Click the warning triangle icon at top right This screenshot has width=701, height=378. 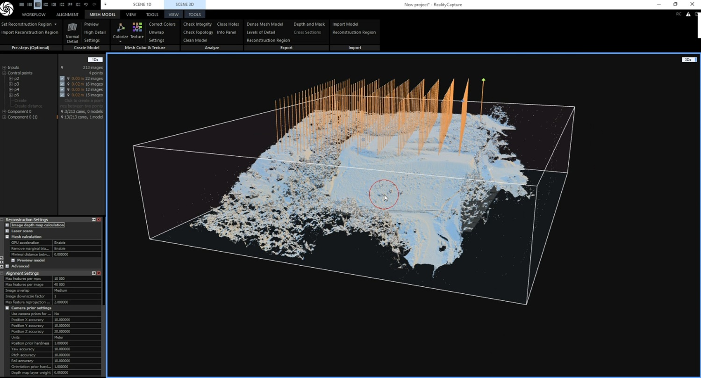click(x=688, y=14)
